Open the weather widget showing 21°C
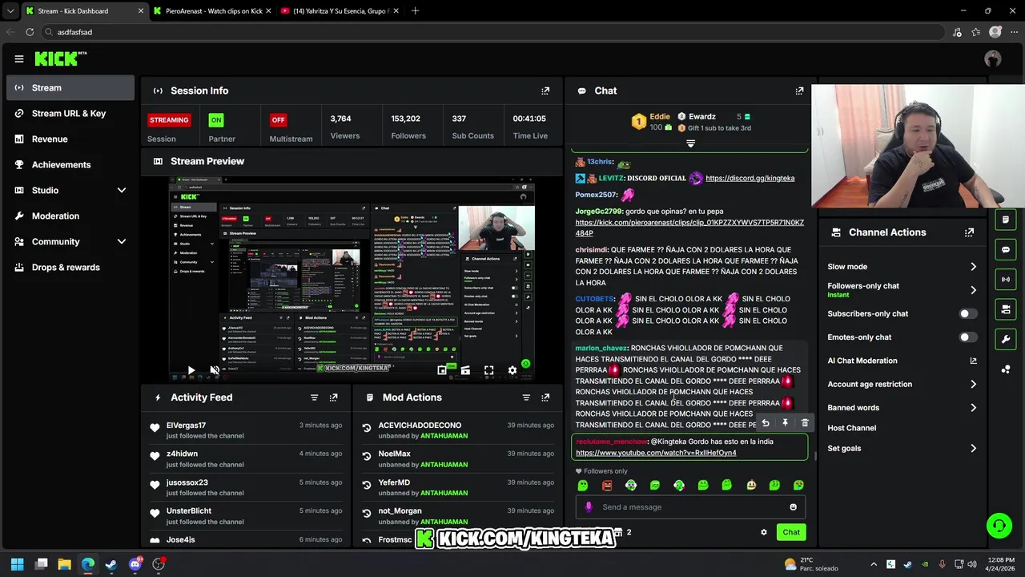 [810, 564]
